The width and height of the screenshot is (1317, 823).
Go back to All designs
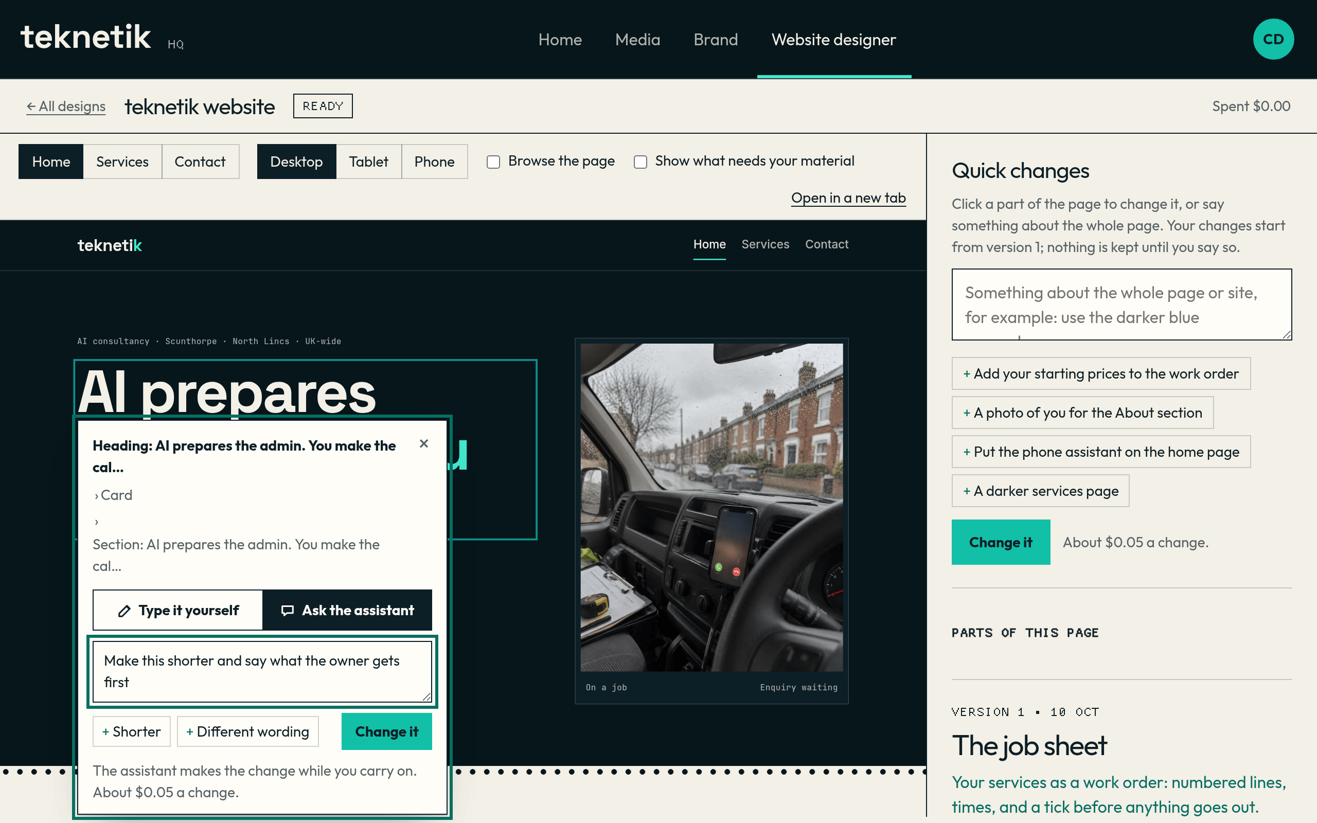[x=66, y=106]
